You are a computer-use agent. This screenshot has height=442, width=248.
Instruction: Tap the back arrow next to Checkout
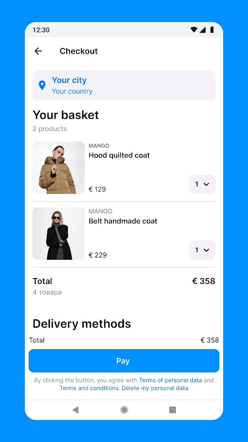tap(38, 51)
